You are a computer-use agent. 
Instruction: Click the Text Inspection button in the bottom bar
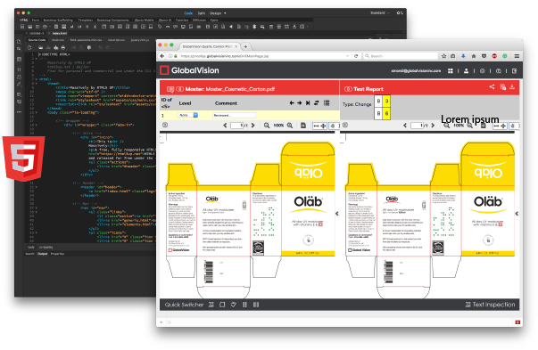coord(490,305)
